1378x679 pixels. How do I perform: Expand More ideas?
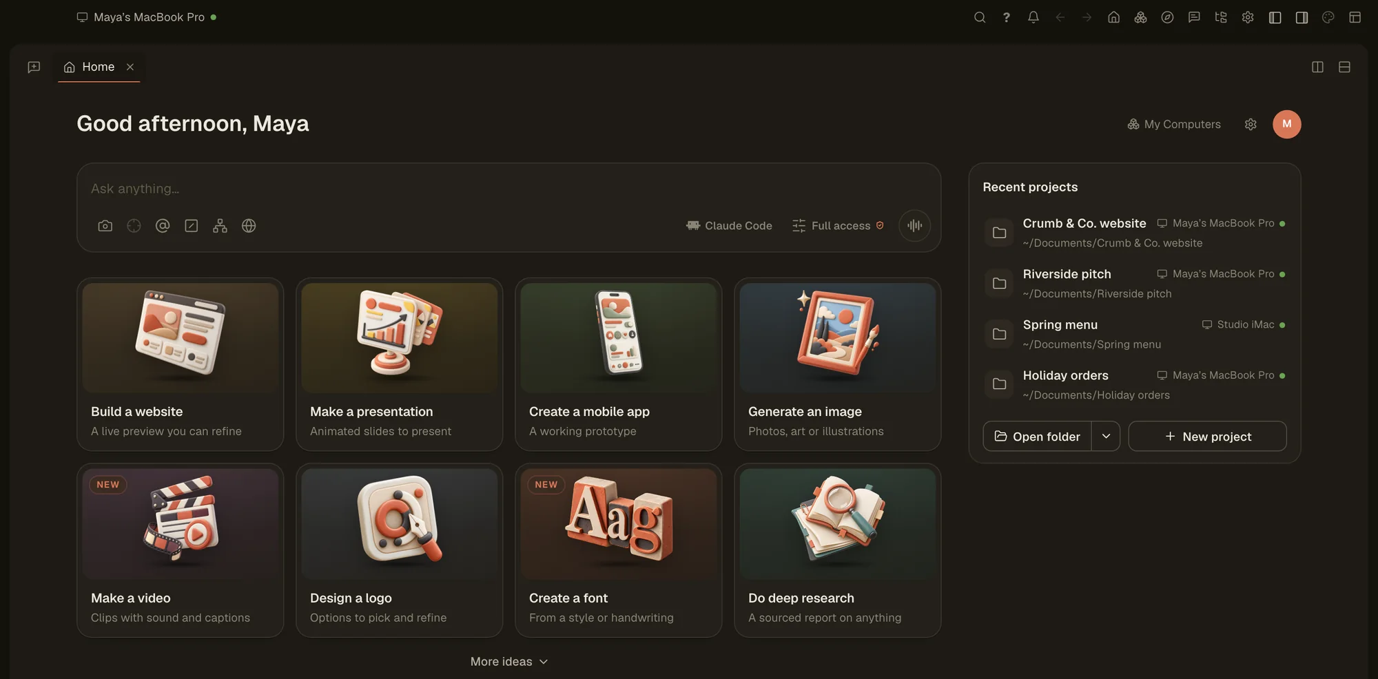click(509, 662)
